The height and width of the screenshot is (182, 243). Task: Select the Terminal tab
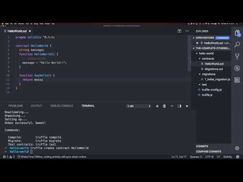pos(88,106)
